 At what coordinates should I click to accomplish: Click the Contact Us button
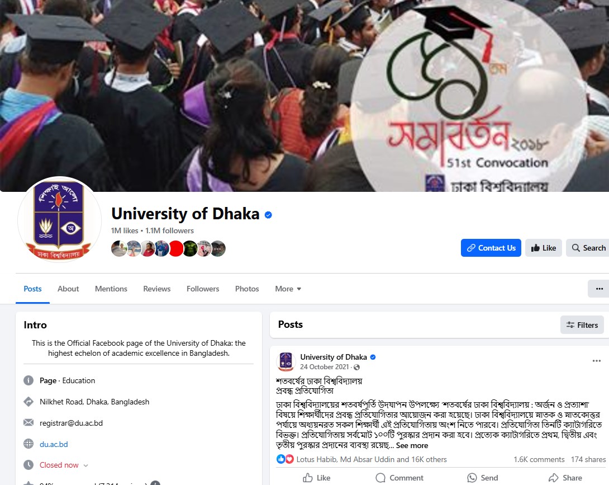tap(491, 248)
